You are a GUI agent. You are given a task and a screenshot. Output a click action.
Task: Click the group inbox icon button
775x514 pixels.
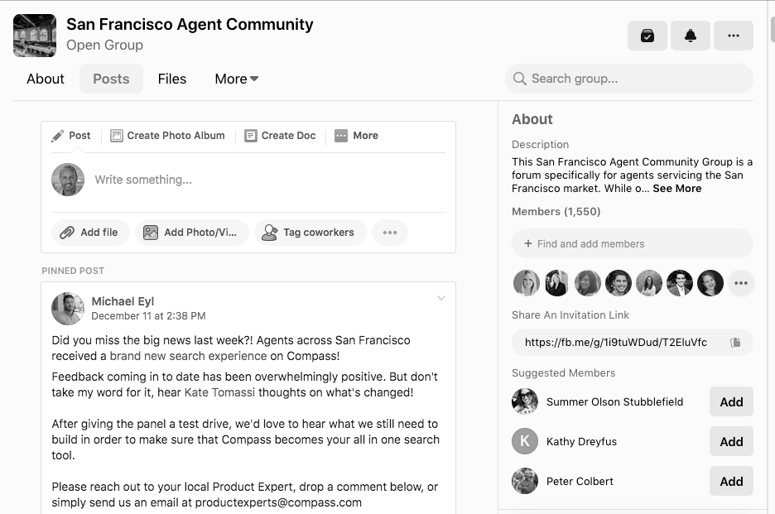coord(647,36)
